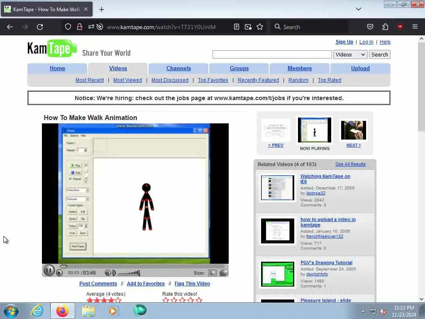
Task: Pause the video with the pause button
Action: tap(49, 270)
